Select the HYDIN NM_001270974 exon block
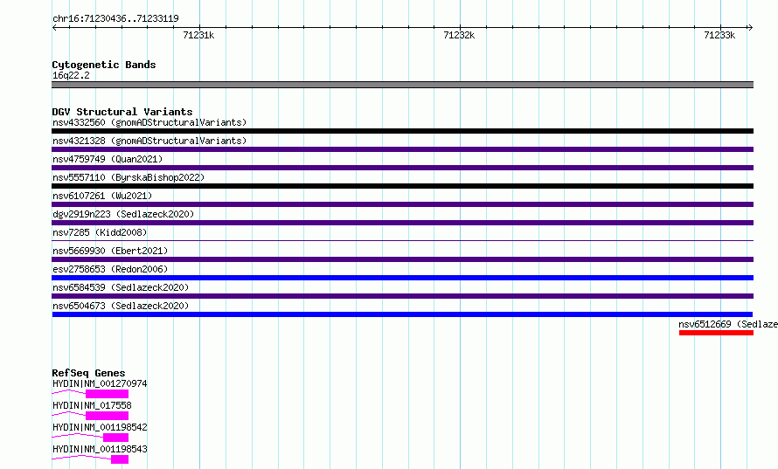 (x=107, y=394)
